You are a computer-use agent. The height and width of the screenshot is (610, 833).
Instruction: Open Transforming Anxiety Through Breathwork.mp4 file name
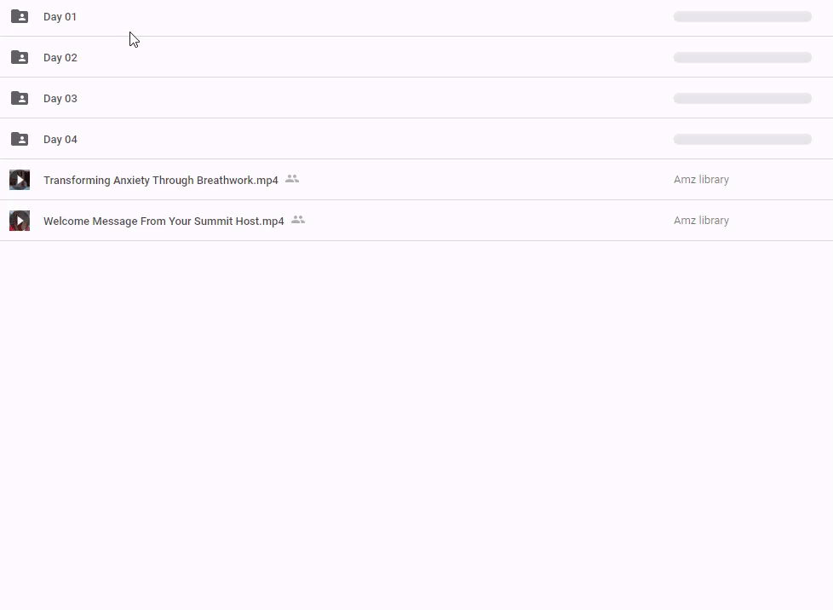pyautogui.click(x=160, y=181)
